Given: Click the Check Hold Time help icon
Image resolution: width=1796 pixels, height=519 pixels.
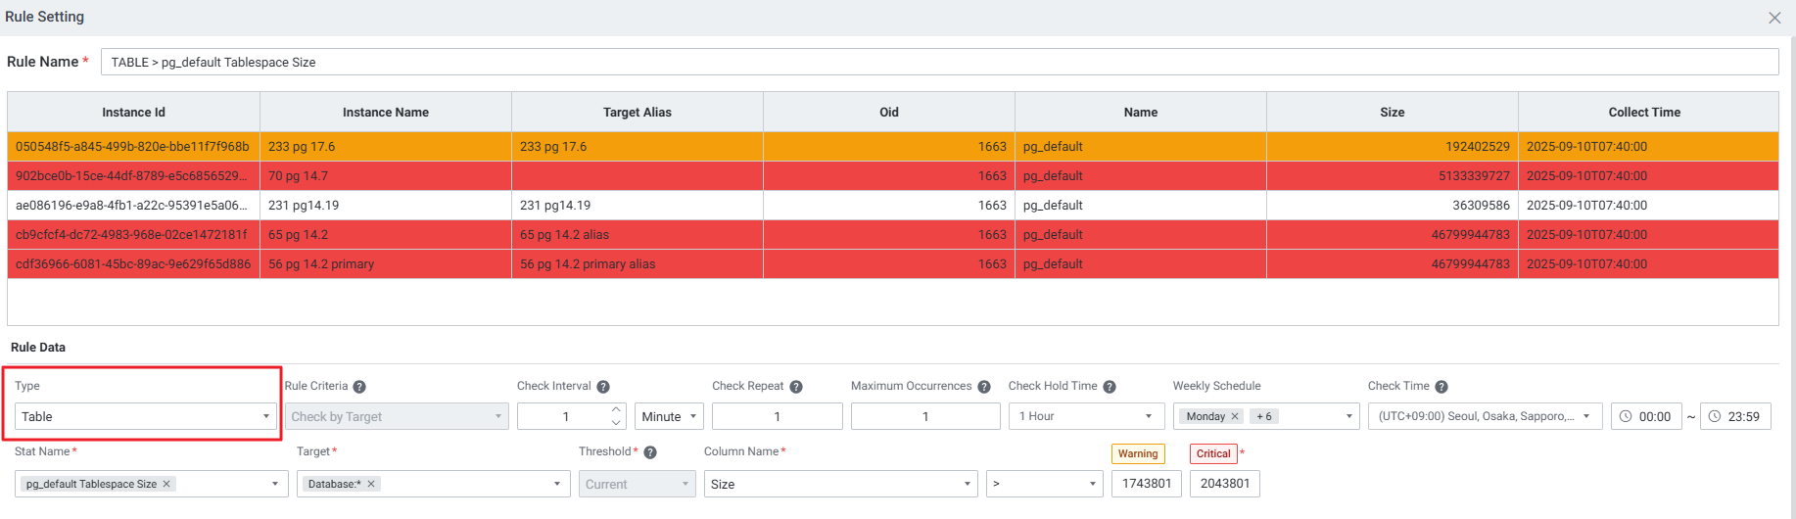Looking at the screenshot, I should coord(1110,387).
